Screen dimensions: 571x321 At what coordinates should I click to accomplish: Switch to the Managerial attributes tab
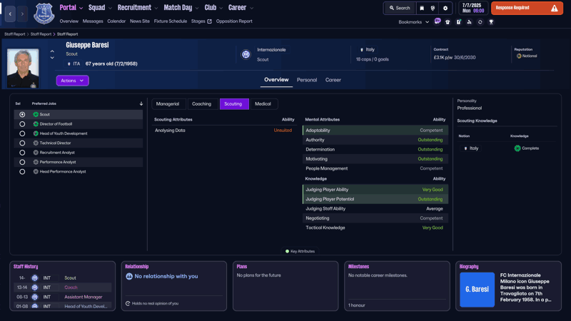[168, 103]
